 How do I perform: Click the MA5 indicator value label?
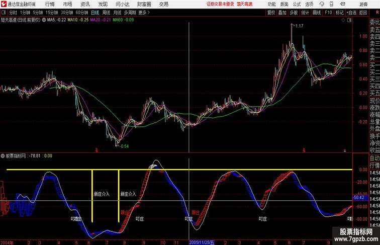coord(56,20)
